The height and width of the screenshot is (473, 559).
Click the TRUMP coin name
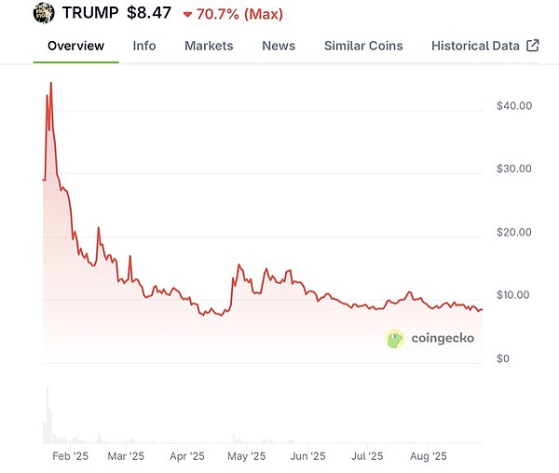point(90,14)
